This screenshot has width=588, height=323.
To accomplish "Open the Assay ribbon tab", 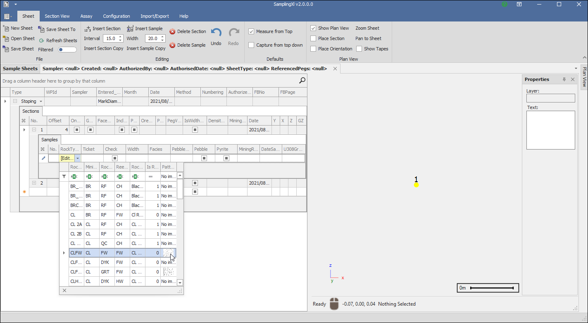I will point(86,16).
